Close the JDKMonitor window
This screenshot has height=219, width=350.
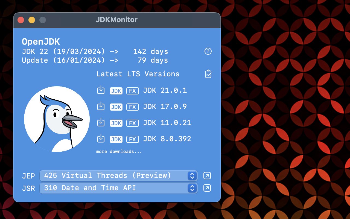(x=21, y=20)
